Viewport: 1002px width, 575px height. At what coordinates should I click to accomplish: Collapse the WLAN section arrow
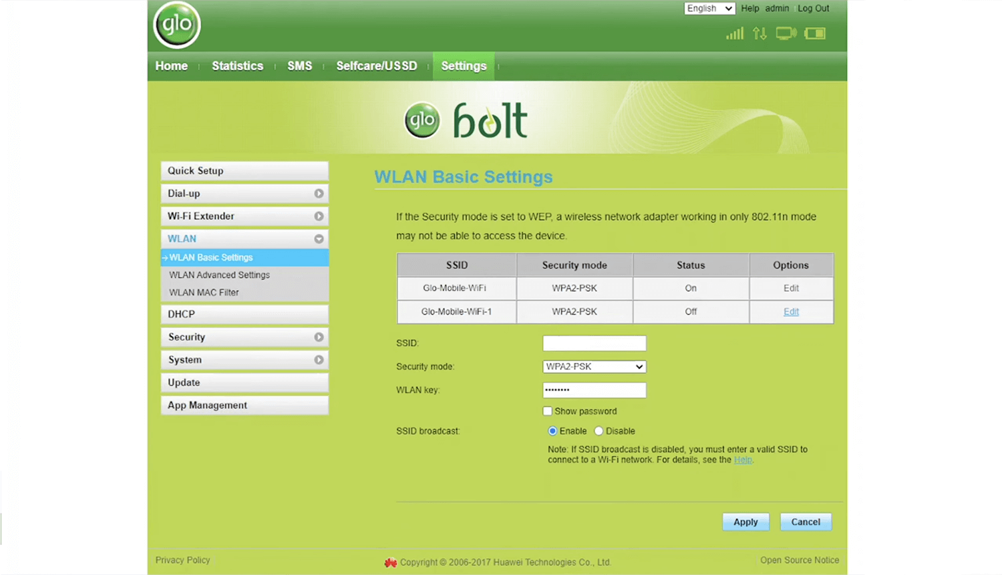click(x=319, y=239)
